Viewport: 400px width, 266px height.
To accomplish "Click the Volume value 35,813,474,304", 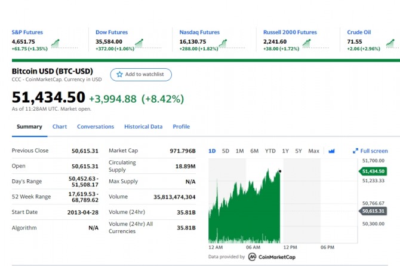I will 174,197.
